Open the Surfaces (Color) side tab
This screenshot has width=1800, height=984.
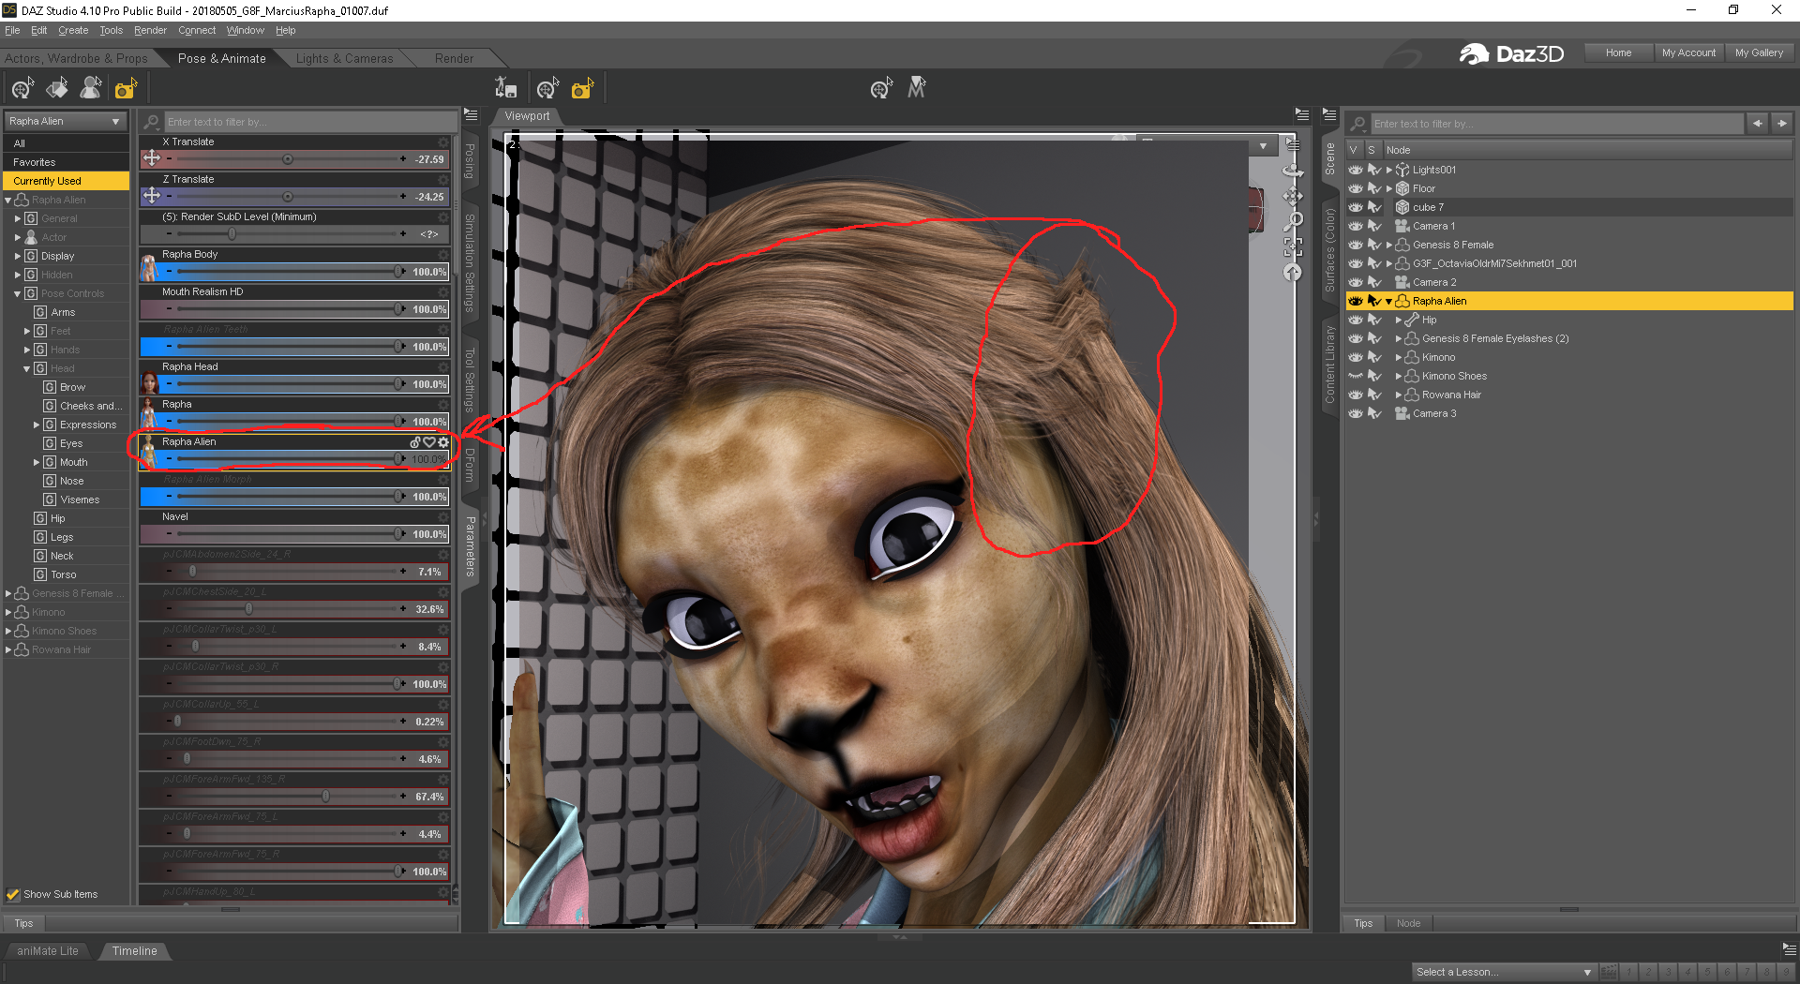[x=1329, y=250]
